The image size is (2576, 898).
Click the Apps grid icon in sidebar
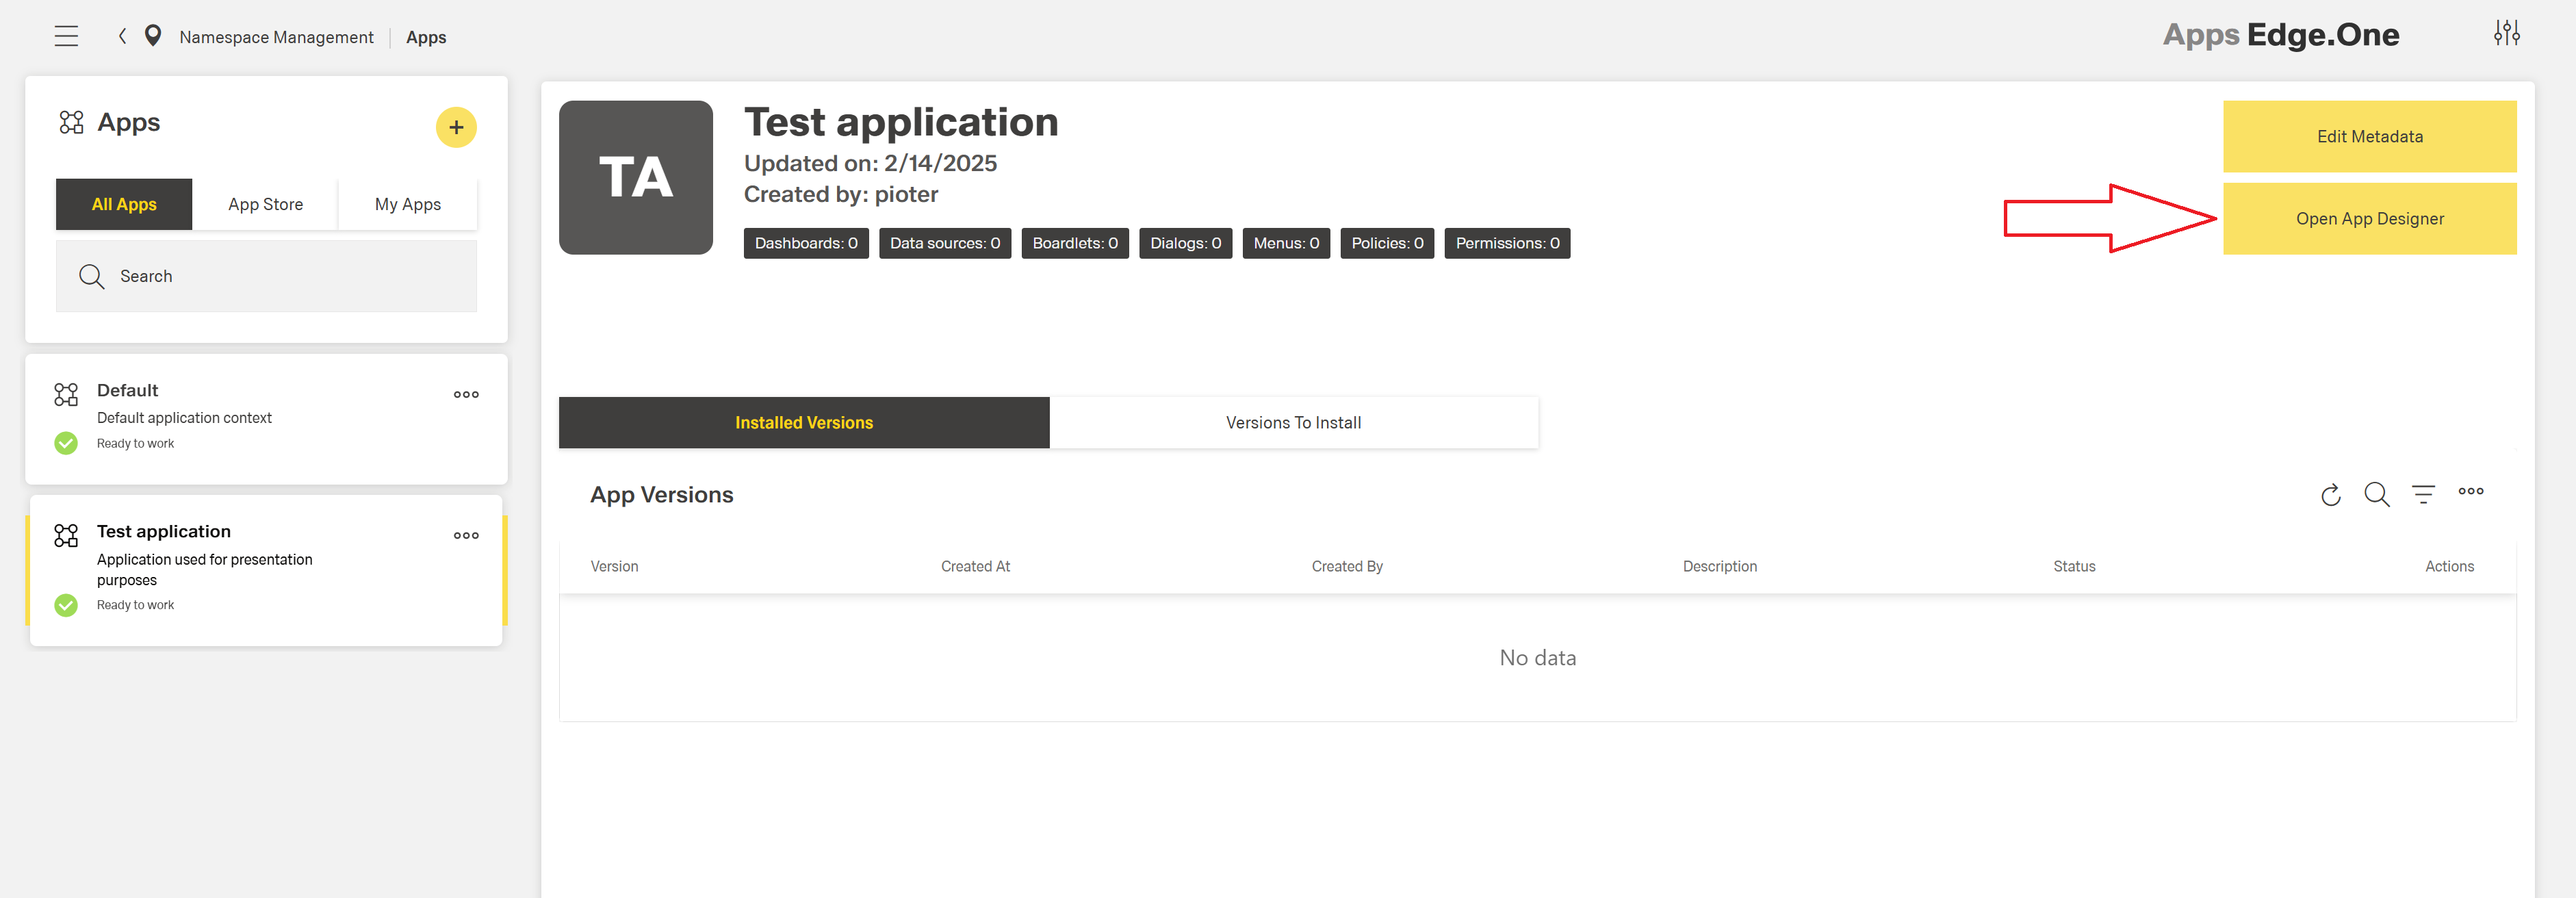point(71,122)
